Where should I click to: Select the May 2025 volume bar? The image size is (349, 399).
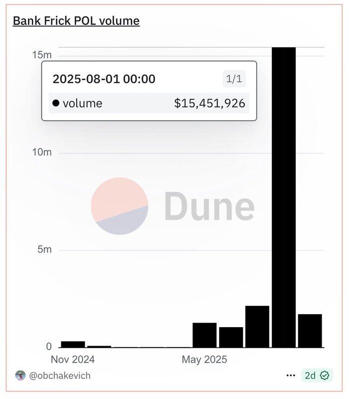(x=205, y=335)
